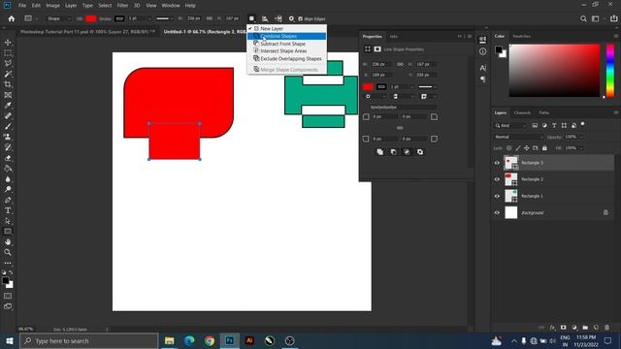621x349 pixels.
Task: Select the Lasso tool
Action: (x=8, y=63)
